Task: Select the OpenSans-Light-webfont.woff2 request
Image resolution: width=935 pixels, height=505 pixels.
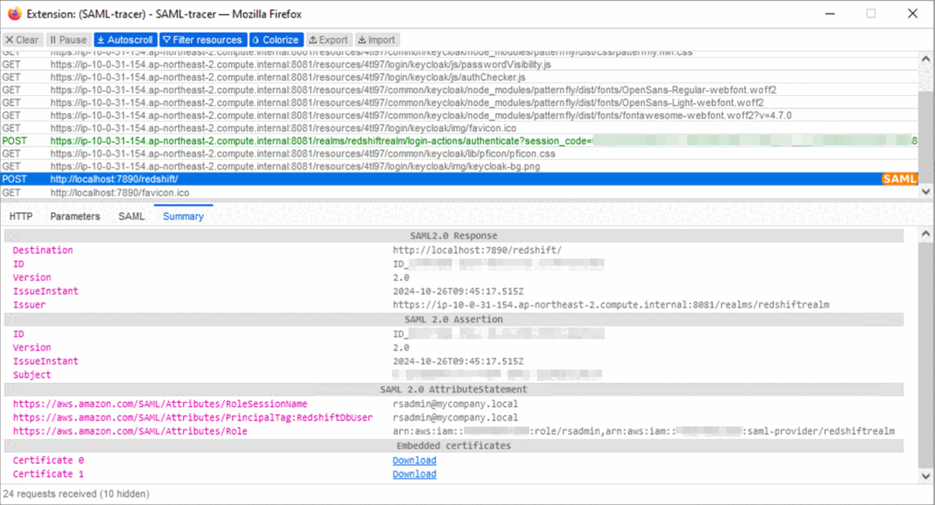Action: pyautogui.click(x=460, y=103)
